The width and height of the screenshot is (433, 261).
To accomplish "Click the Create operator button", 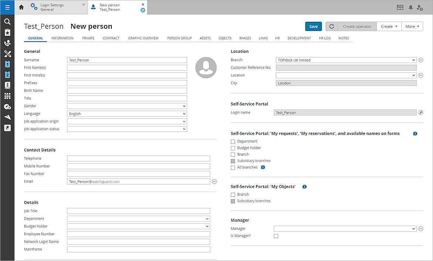I will 357,26.
